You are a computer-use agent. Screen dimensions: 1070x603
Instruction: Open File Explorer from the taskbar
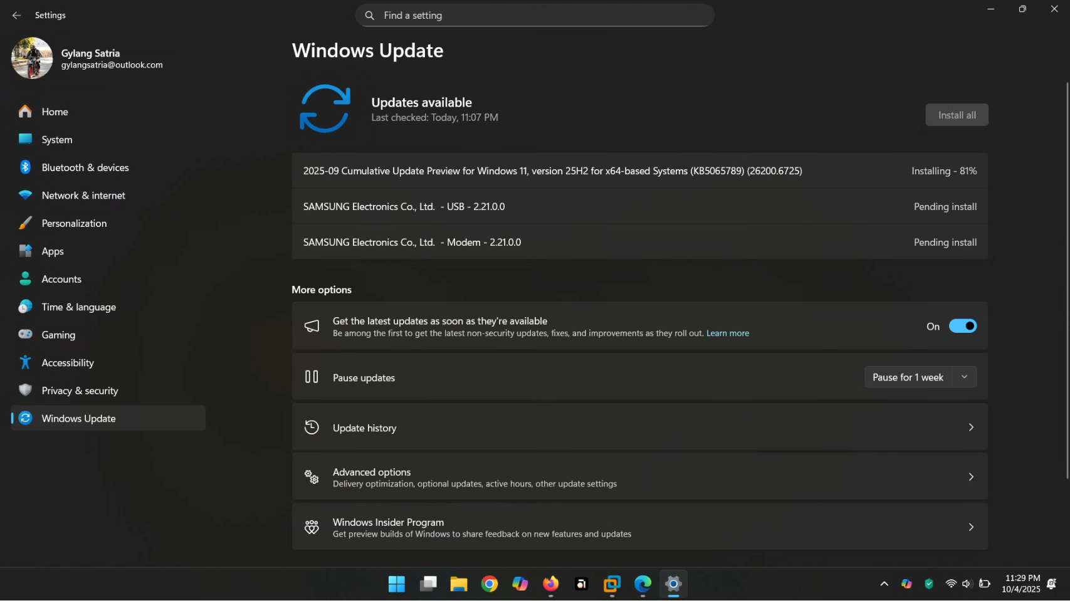459,584
